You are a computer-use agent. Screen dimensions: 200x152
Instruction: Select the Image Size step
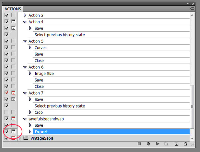44,74
